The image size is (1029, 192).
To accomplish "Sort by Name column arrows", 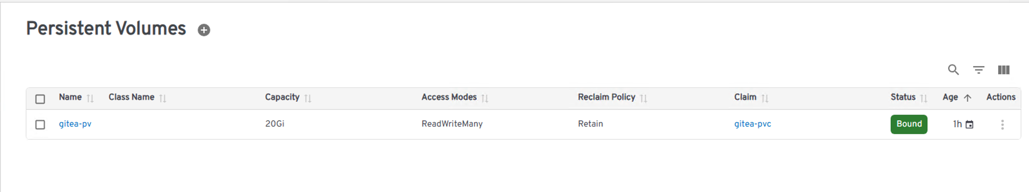I will click(x=90, y=98).
